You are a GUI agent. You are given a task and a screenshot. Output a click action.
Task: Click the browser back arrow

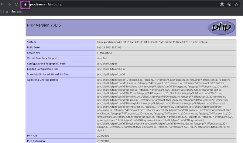2,4
